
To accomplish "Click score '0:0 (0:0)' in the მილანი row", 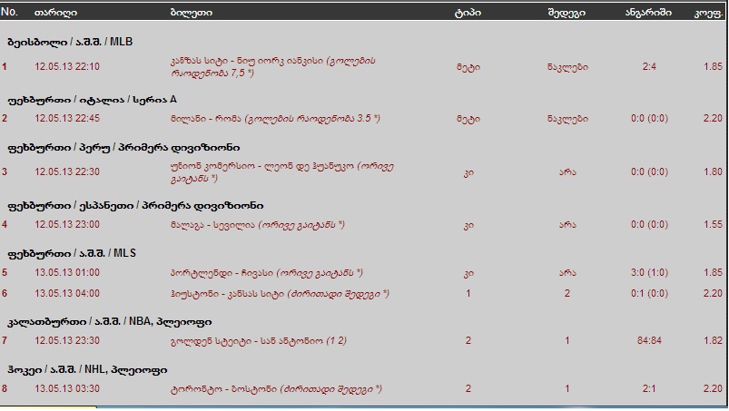I will click(x=649, y=119).
